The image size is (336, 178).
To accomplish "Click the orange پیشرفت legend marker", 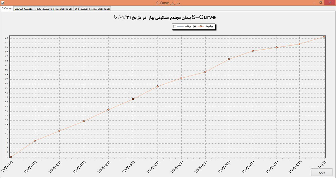I will [201, 26].
